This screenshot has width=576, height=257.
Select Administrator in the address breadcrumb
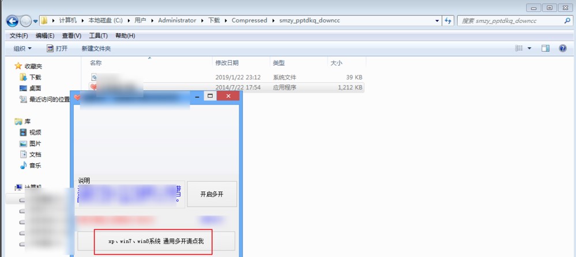tap(177, 21)
